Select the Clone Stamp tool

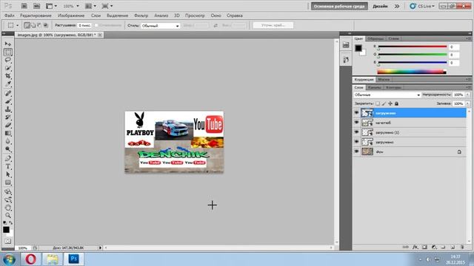(x=8, y=109)
